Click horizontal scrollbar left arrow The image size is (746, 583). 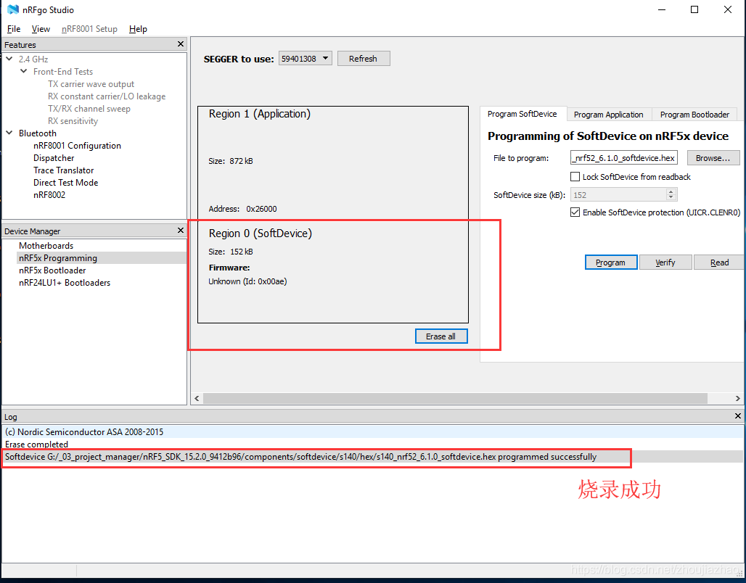(x=197, y=399)
